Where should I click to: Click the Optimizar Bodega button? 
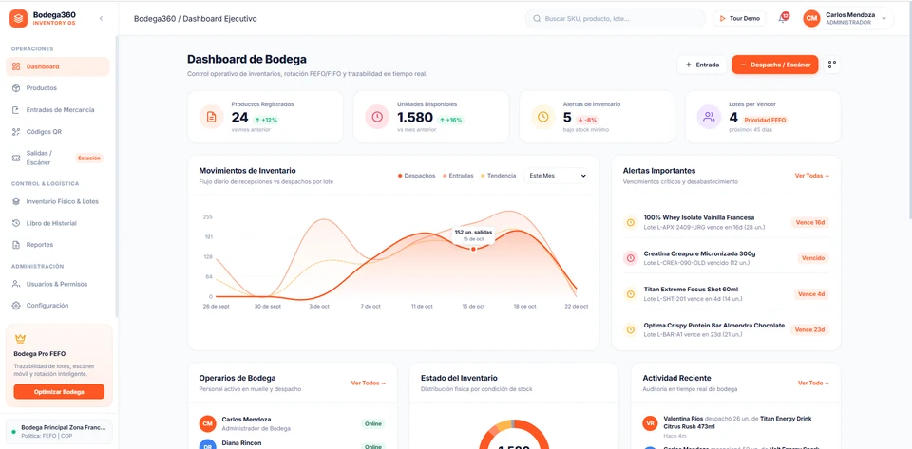(x=59, y=391)
